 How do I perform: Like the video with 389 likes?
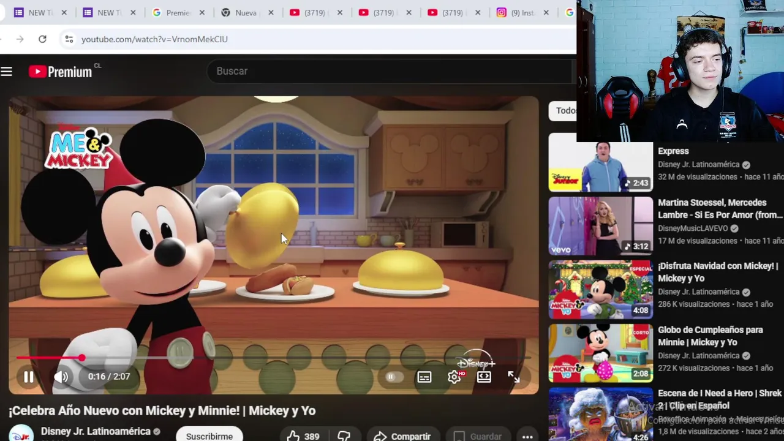point(304,436)
